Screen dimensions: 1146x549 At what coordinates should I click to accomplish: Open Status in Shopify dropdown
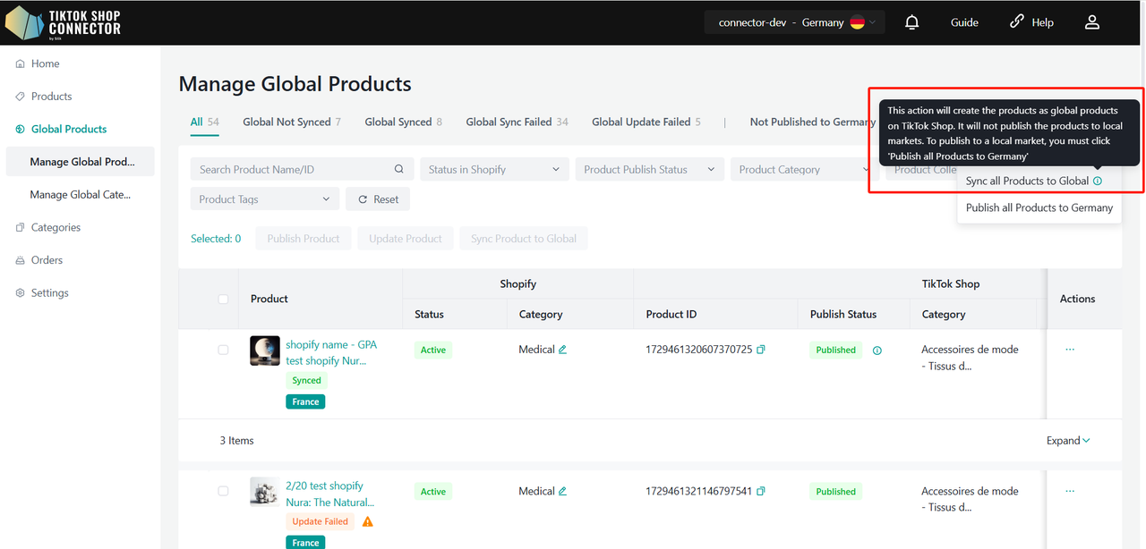click(x=493, y=169)
